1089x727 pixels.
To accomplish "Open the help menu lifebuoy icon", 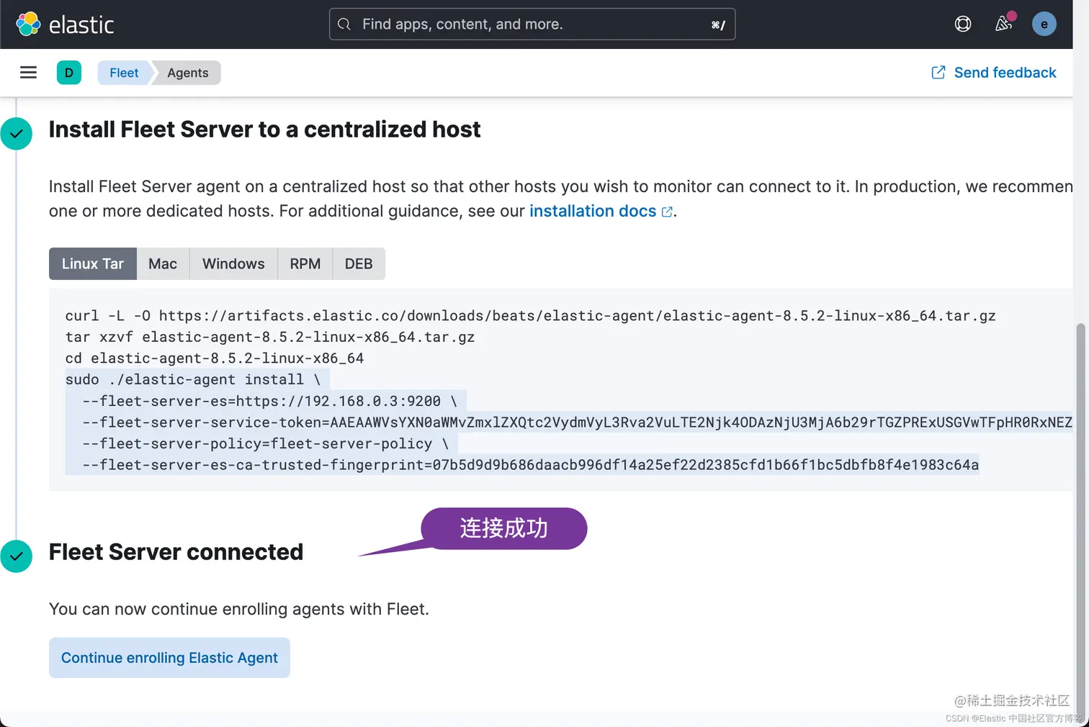I will click(963, 24).
